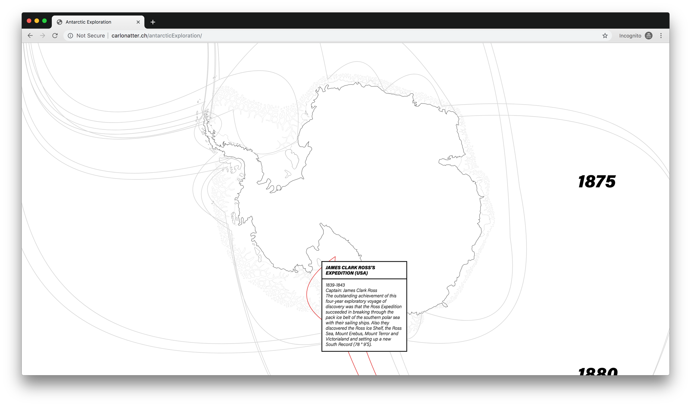This screenshot has height=406, width=691.
Task: Click the forward navigation arrow
Action: tap(42, 35)
